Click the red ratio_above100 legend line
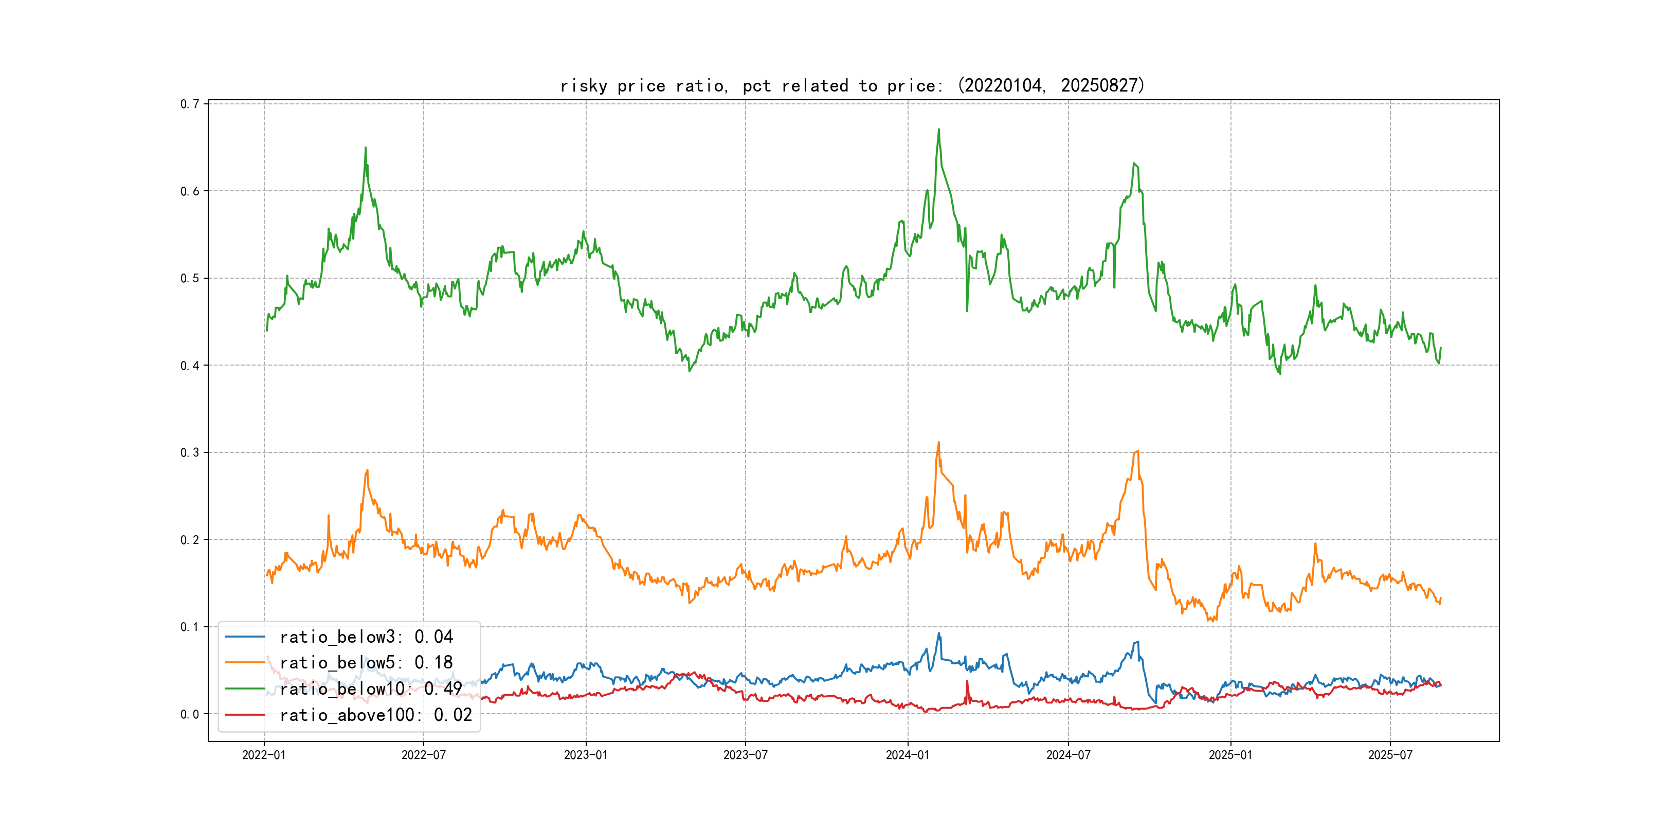The height and width of the screenshot is (833, 1666). pos(244,715)
